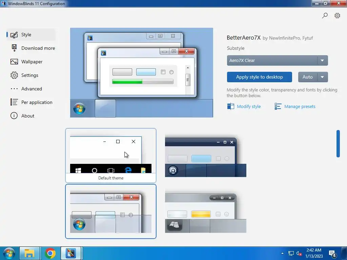Open the Style section

click(31, 35)
